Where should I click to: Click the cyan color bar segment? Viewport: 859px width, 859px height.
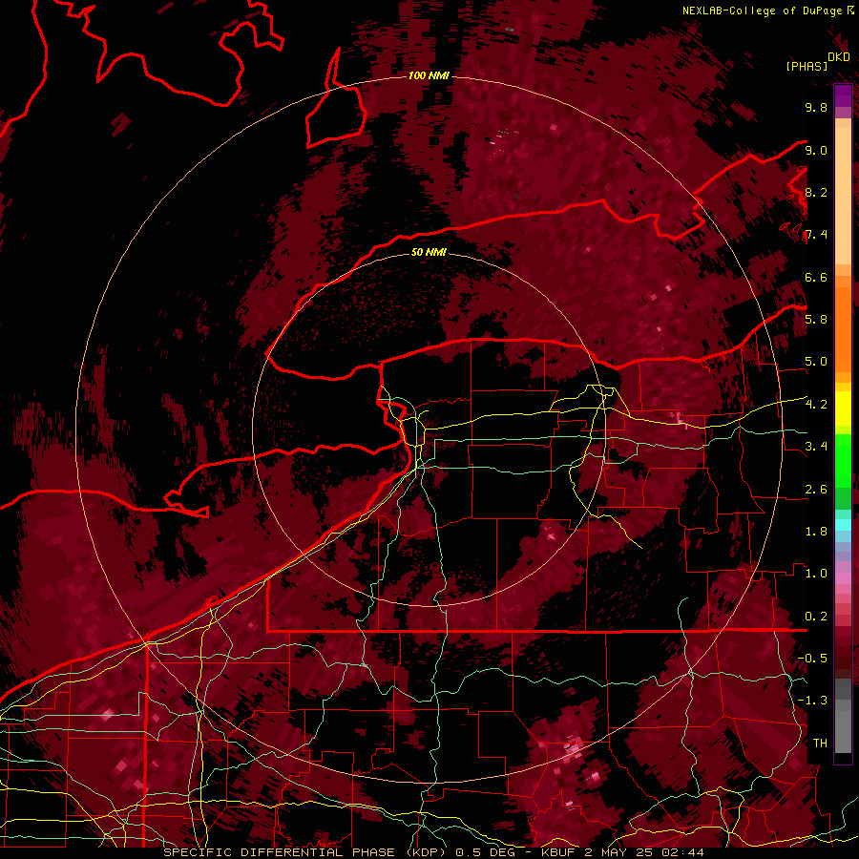tap(843, 525)
